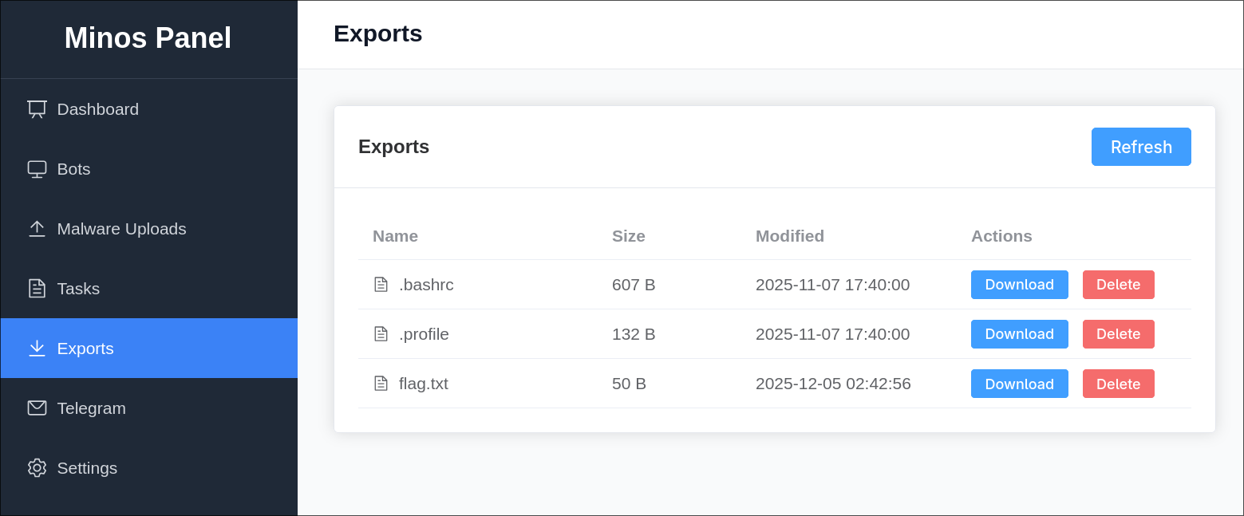Viewport: 1244px width, 516px height.
Task: Click the Tasks document icon
Action: (x=37, y=289)
